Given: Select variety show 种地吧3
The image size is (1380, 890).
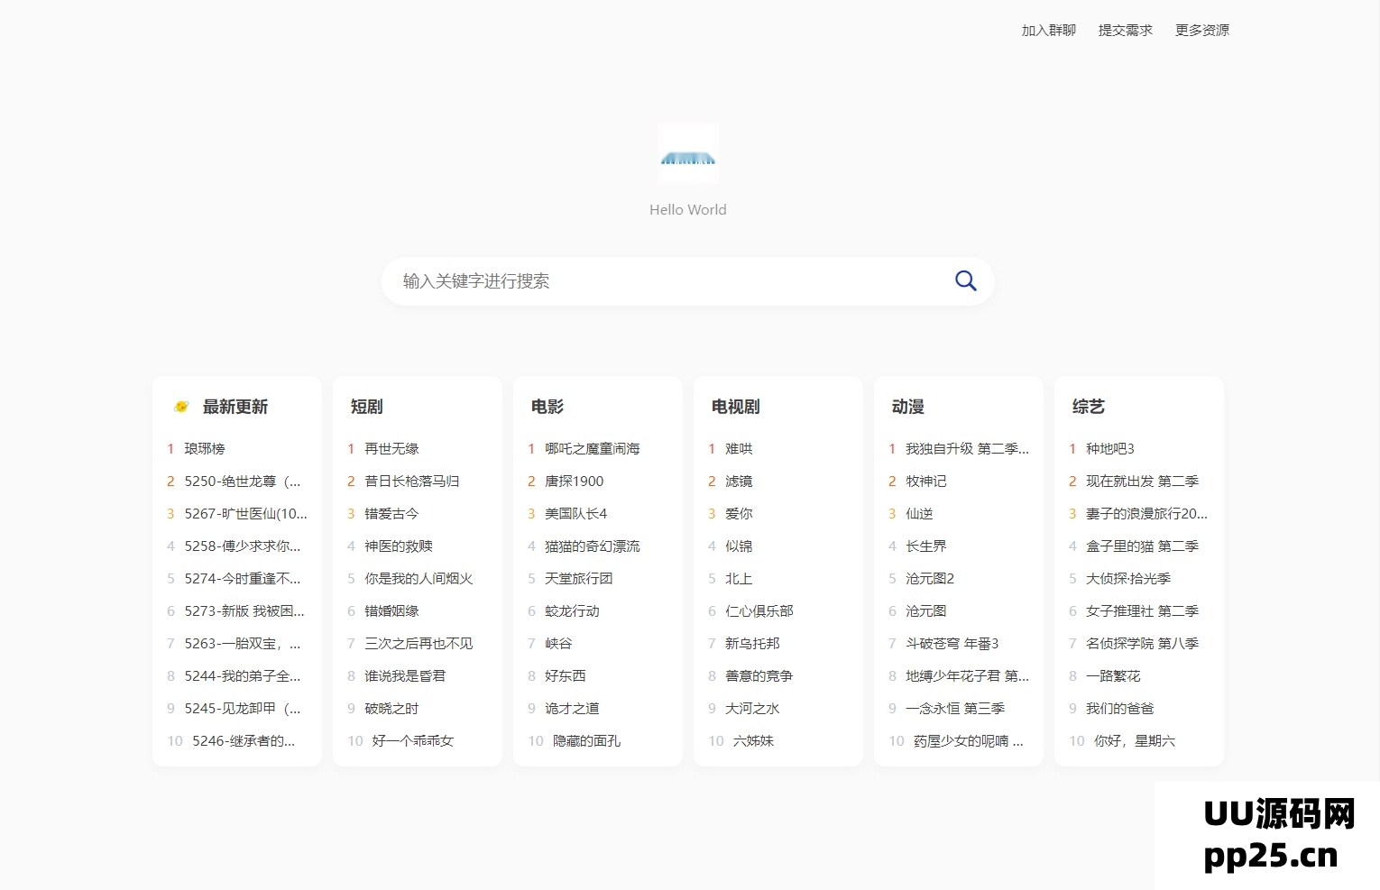Looking at the screenshot, I should coord(1109,449).
